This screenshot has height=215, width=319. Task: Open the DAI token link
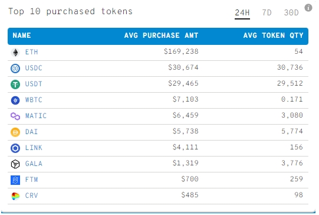click(31, 132)
